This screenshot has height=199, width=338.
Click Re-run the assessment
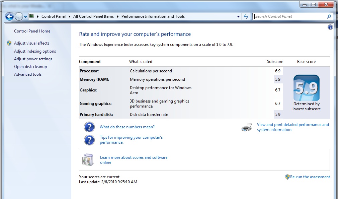[x=310, y=177]
